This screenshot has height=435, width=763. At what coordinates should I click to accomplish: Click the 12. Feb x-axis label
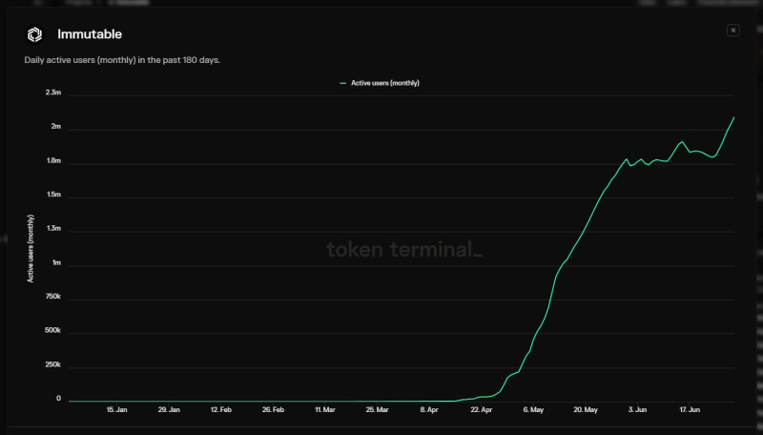(x=221, y=409)
